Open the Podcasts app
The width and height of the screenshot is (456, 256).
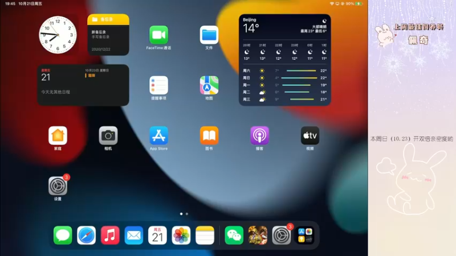click(259, 135)
